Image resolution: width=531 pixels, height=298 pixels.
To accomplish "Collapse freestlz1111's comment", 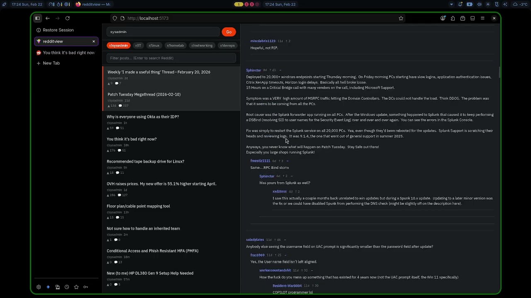I will [287, 161].
